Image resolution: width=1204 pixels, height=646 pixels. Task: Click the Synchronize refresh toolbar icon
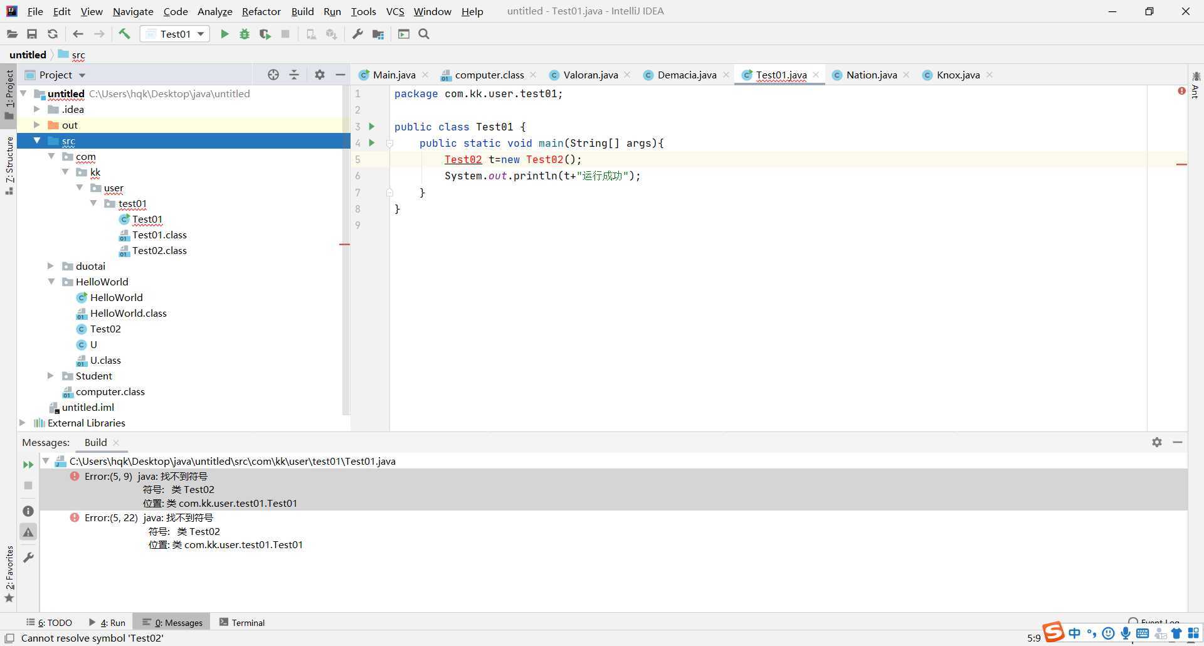point(53,34)
